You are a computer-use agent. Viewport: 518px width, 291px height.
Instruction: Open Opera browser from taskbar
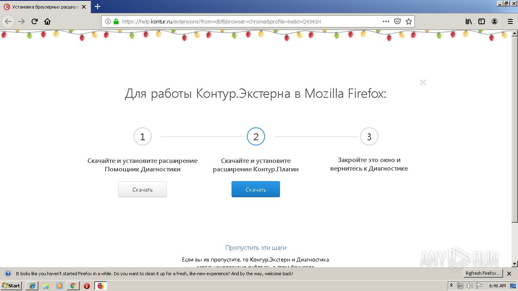point(87,286)
